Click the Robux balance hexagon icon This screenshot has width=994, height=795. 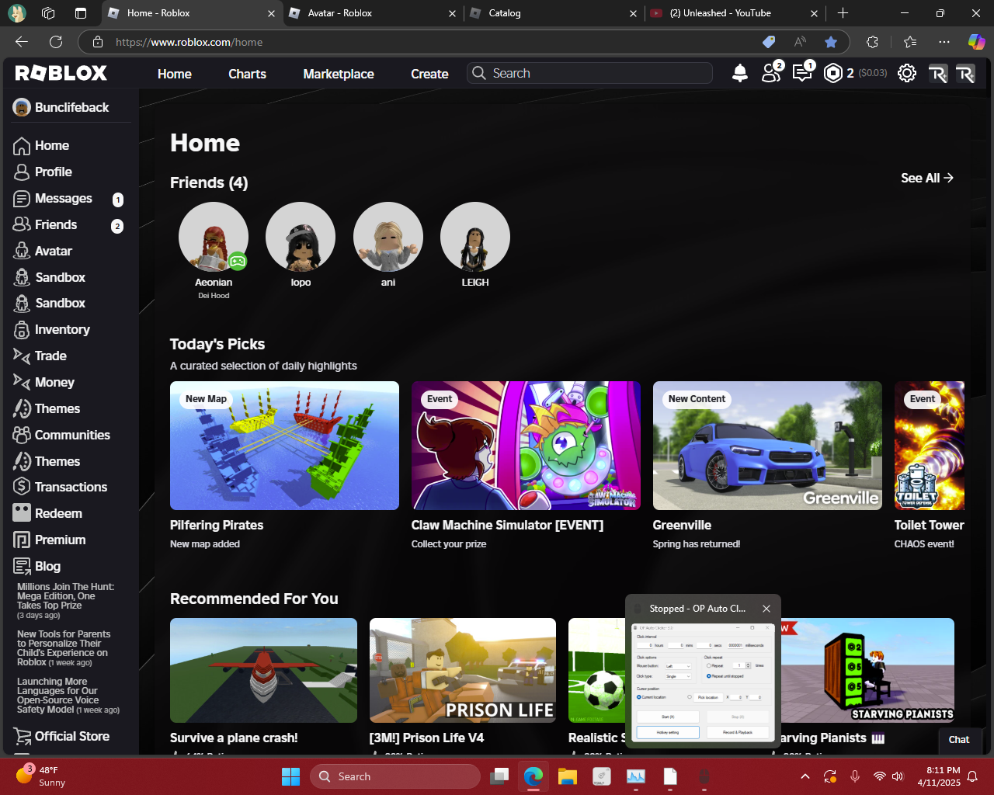pos(833,73)
